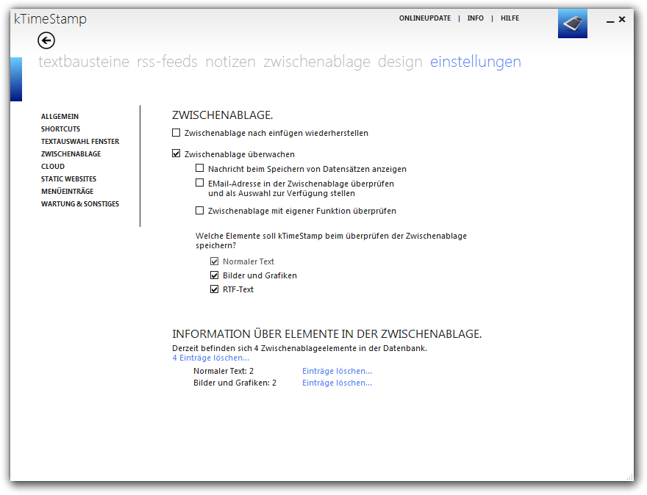Minimize the kTimeStamp window

(610, 21)
